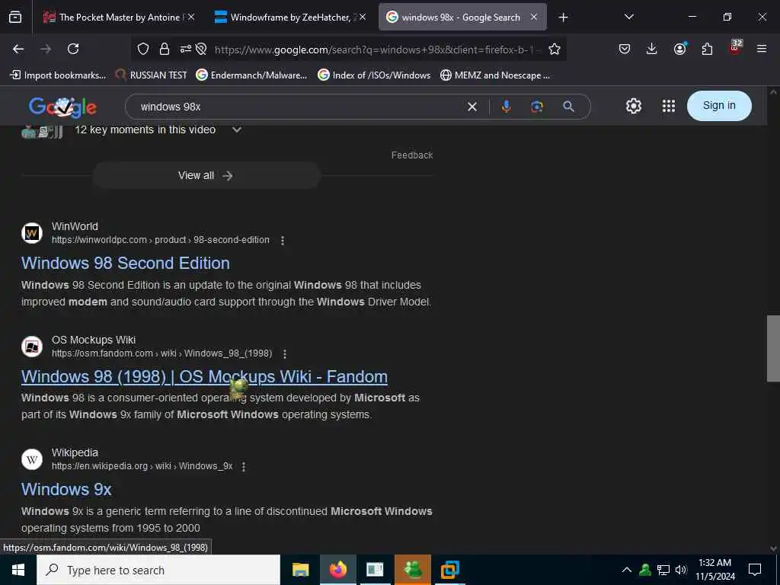Open Index of /ISOs/Windows bookmark
The height and width of the screenshot is (585, 780).
[x=374, y=75]
